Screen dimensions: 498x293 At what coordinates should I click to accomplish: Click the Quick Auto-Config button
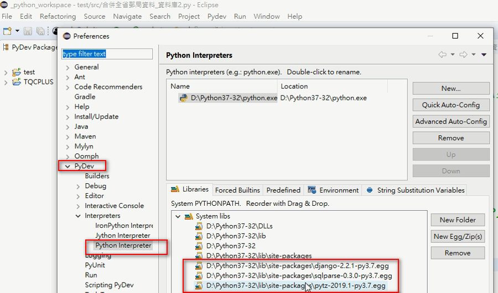[451, 105]
